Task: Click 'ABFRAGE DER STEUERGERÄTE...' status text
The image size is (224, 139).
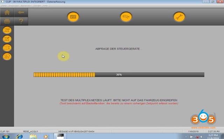Action: 119,49
